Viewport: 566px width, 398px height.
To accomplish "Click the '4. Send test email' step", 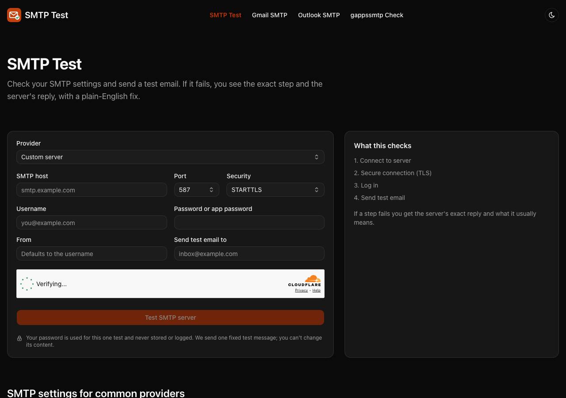I will pos(379,198).
